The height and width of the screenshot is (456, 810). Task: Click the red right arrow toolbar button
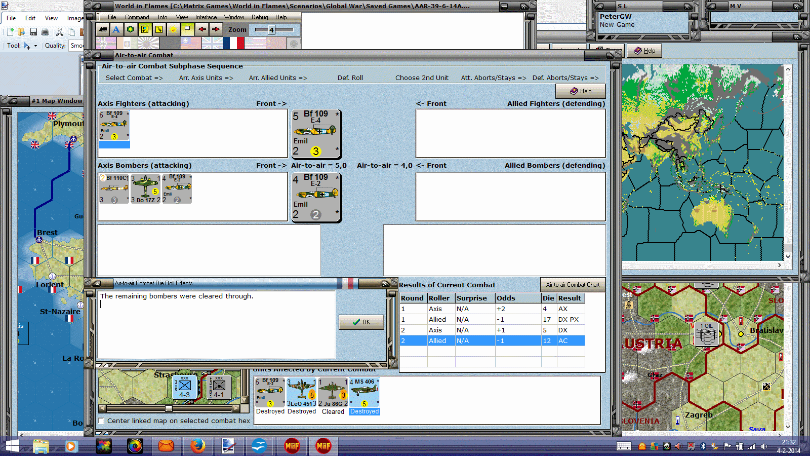216,29
